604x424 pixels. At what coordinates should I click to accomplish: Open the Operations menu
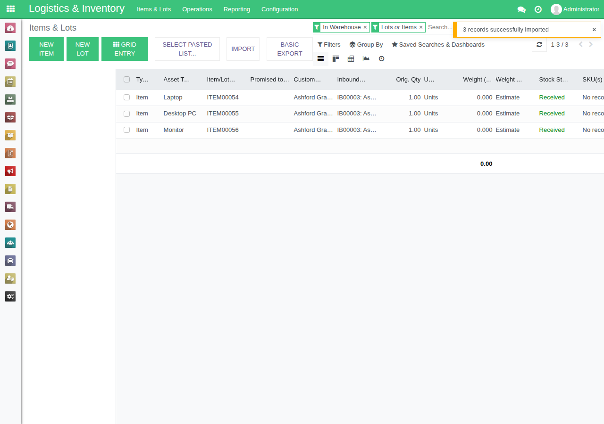coord(197,9)
